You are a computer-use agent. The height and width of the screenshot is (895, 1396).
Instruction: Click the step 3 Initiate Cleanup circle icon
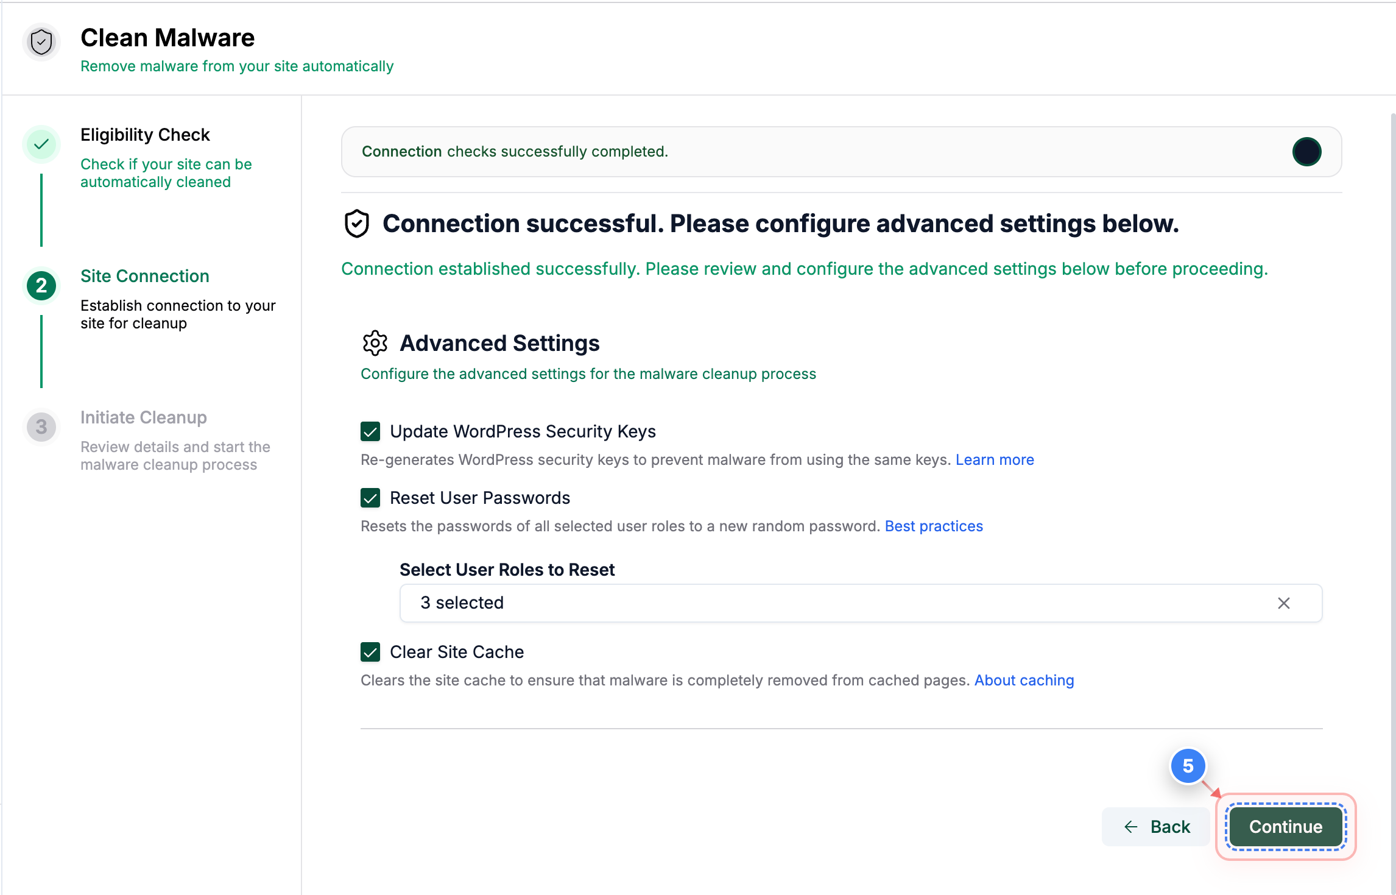click(41, 427)
